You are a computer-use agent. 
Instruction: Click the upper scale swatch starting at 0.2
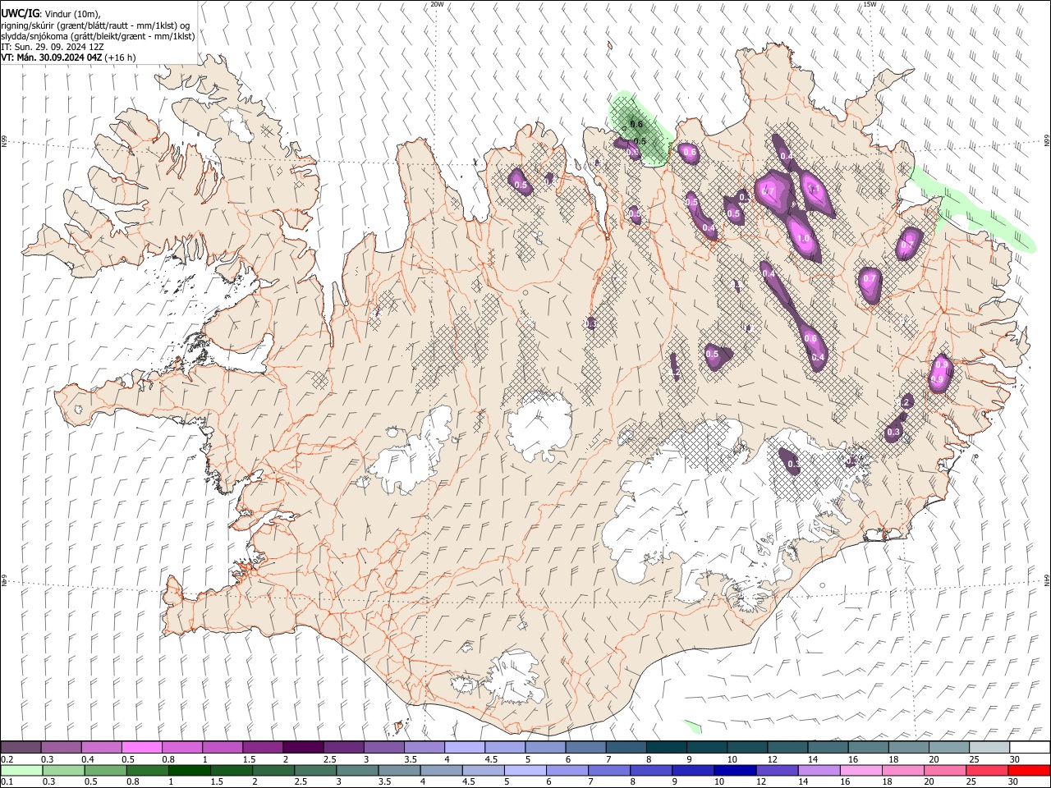(21, 748)
